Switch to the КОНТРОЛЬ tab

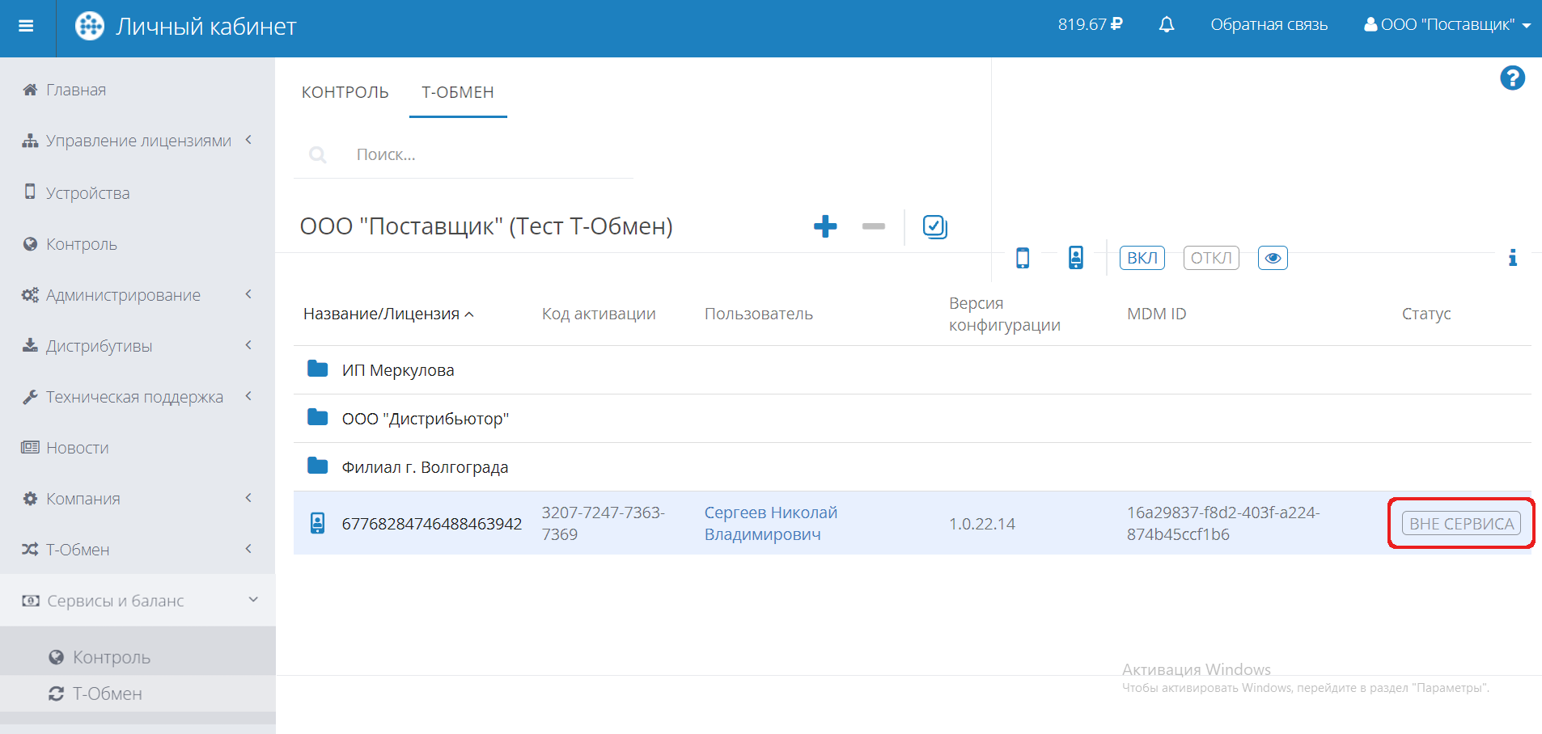pyautogui.click(x=345, y=92)
